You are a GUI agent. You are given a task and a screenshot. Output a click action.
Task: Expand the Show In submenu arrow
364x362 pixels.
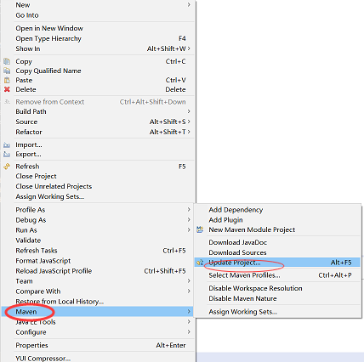[189, 48]
